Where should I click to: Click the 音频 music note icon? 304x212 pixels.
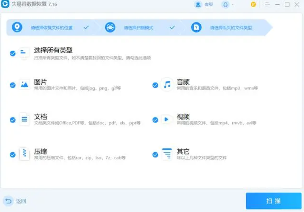tap(167, 85)
